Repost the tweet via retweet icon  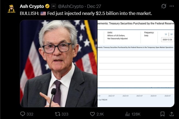pos(58,114)
